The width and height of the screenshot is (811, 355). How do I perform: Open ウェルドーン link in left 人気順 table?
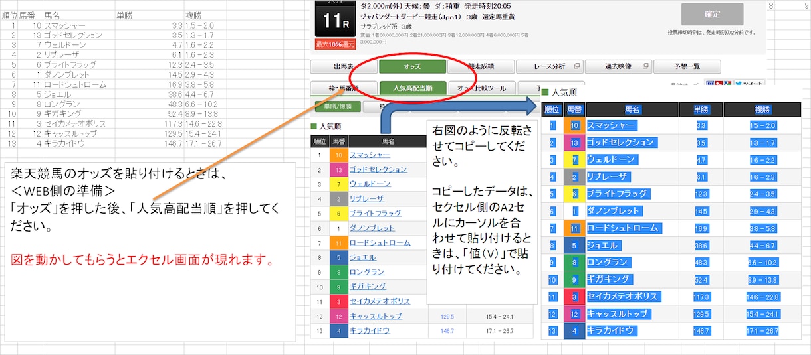coord(370,184)
